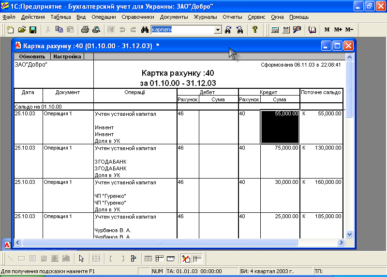387x277 pixels.
Task: Open the Помощь menu
Action: [299, 17]
